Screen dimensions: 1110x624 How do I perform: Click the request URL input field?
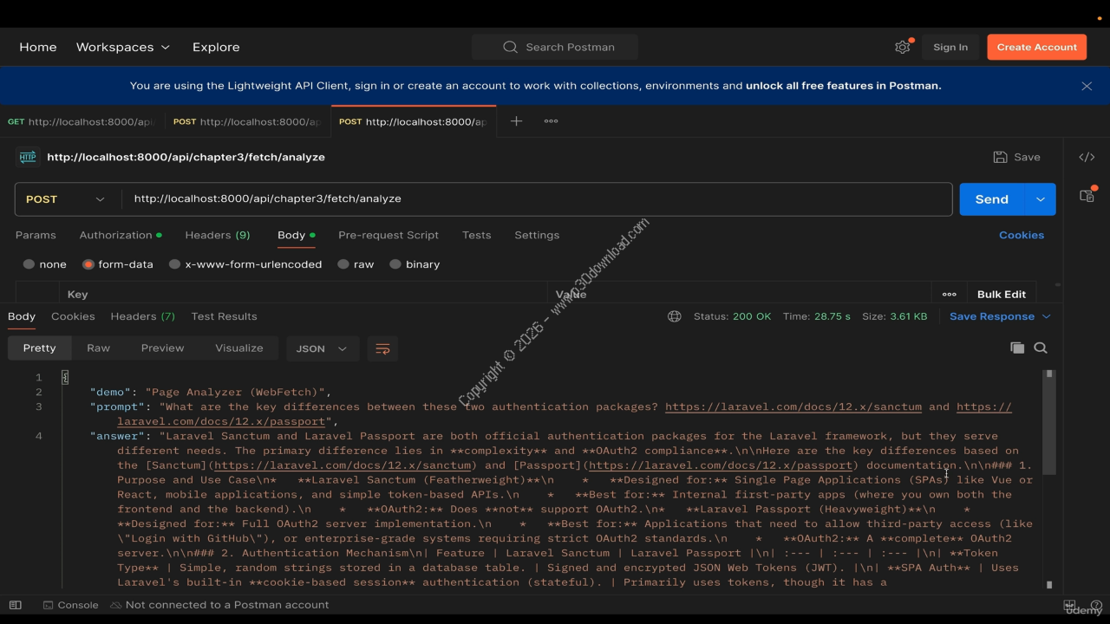(x=536, y=199)
